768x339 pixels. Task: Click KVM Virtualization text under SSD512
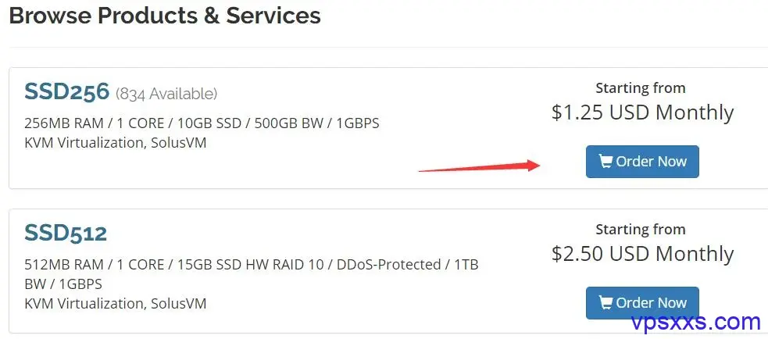(x=115, y=304)
